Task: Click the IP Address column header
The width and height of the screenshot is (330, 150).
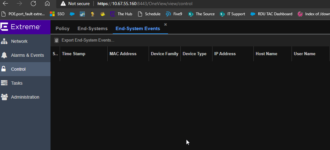Action: [225, 54]
